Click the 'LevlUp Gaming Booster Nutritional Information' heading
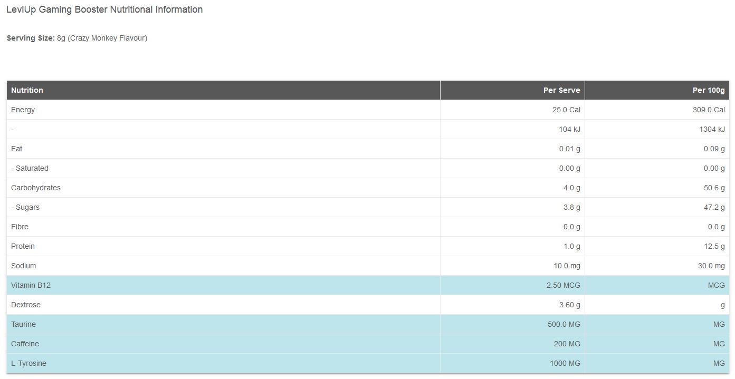 pyautogui.click(x=104, y=9)
